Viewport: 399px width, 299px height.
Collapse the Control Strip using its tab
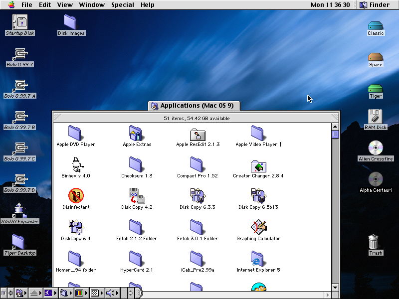coord(139,293)
